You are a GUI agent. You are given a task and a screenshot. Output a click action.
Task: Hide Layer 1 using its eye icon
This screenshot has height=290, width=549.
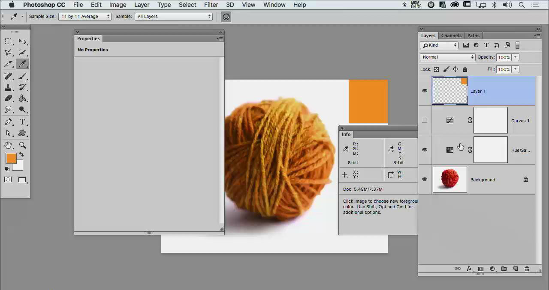click(x=425, y=91)
